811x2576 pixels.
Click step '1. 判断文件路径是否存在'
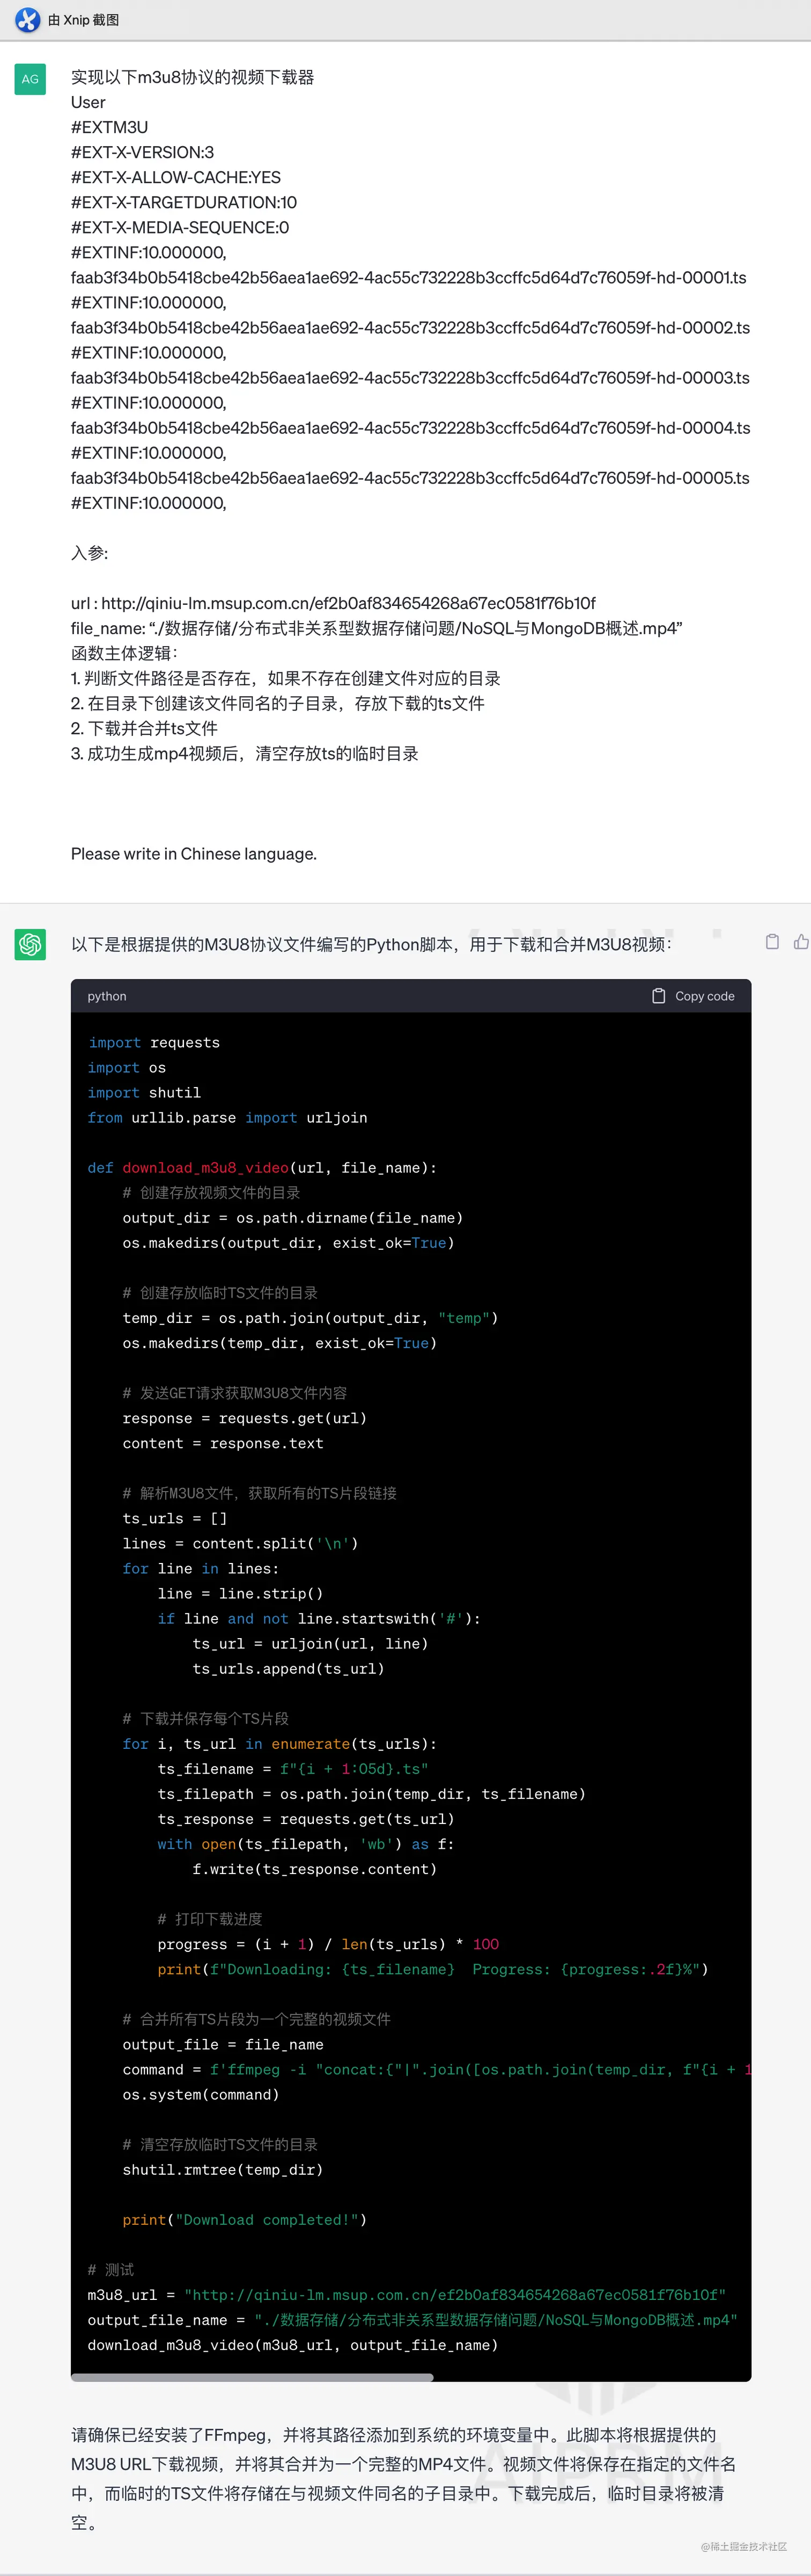coord(286,678)
